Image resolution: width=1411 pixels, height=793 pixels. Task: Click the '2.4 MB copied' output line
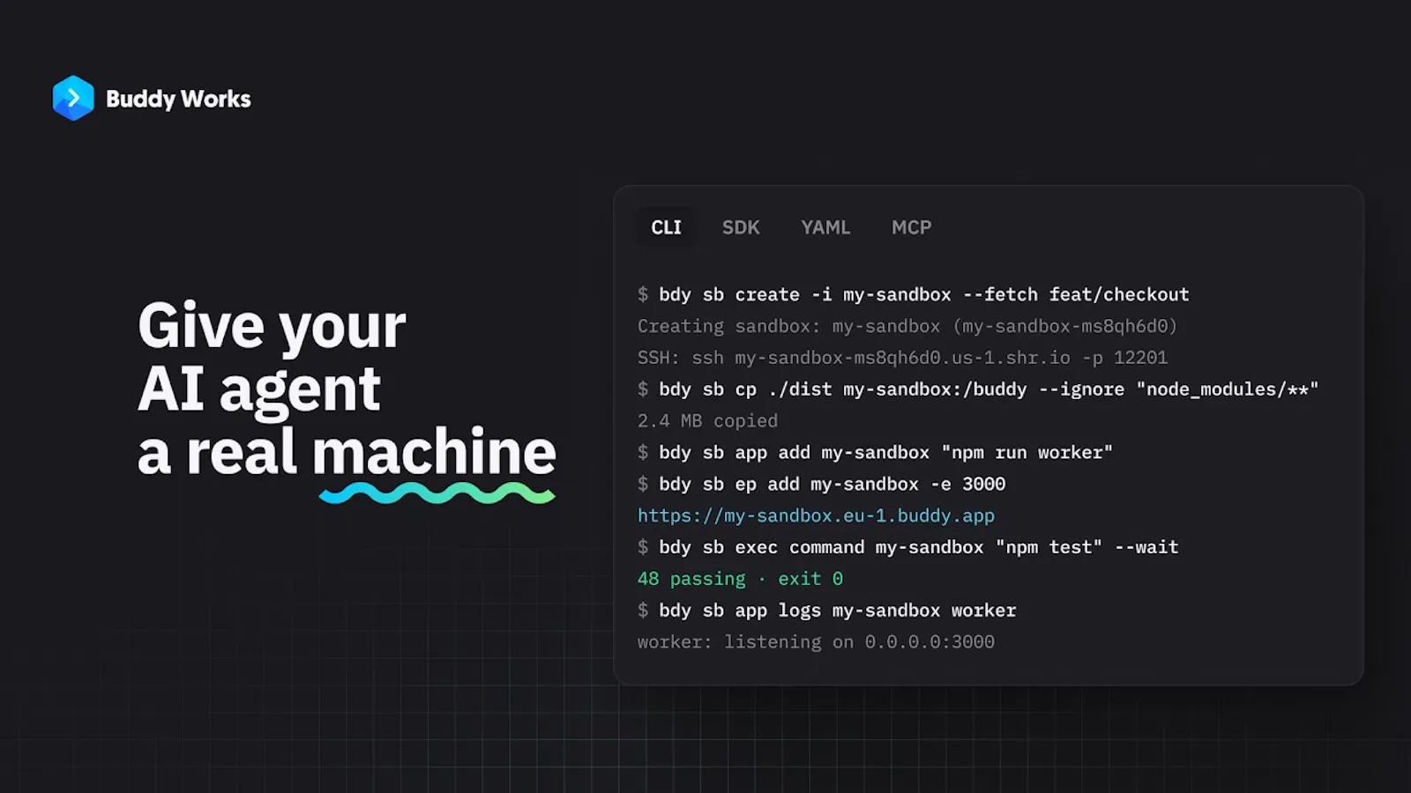coord(707,421)
